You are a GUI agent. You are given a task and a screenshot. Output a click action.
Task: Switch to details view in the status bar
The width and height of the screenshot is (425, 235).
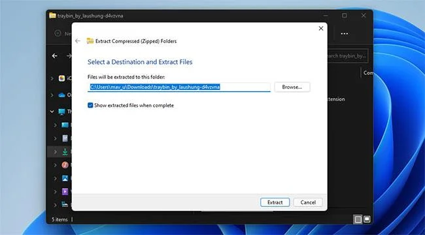[358, 219]
